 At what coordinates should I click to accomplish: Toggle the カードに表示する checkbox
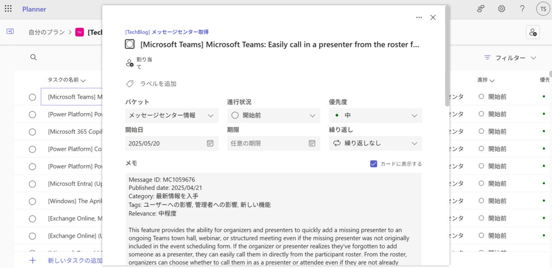point(374,164)
